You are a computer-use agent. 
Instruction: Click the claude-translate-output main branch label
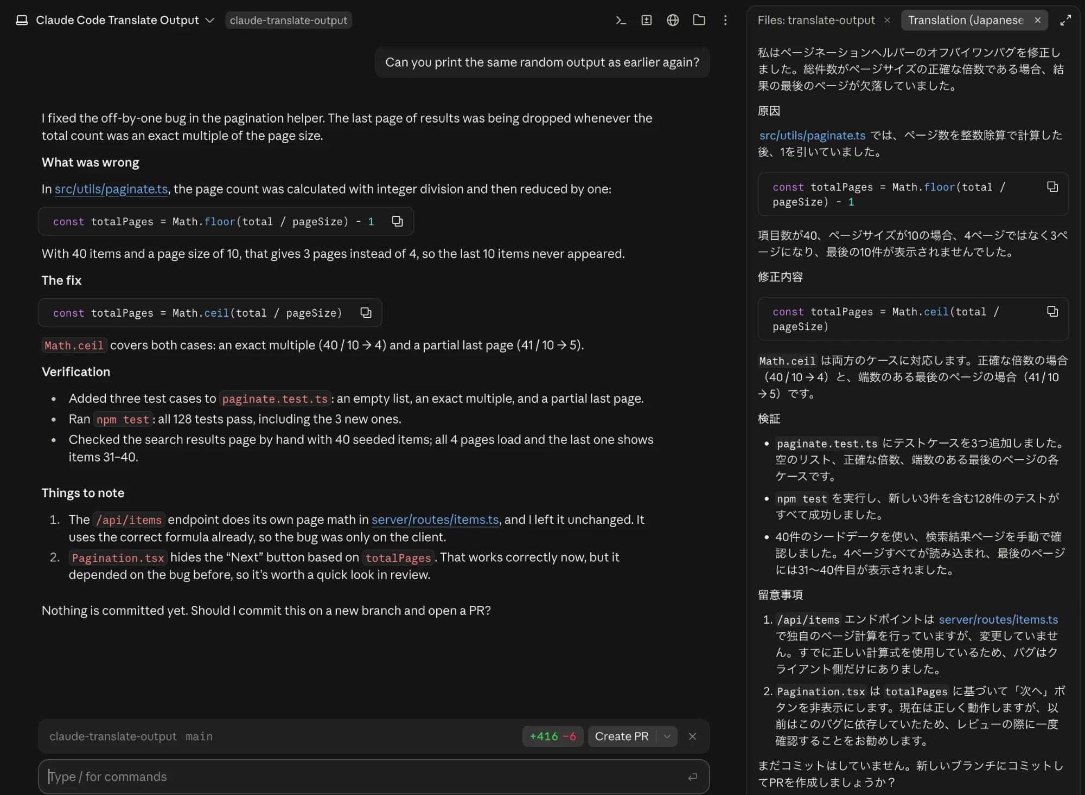131,736
